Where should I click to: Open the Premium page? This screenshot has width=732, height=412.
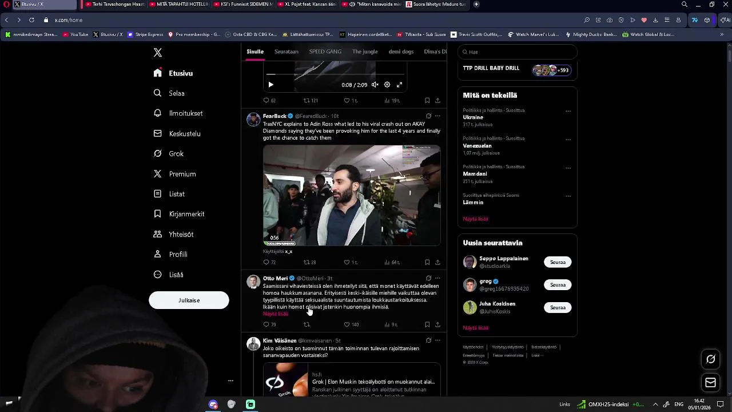click(175, 174)
